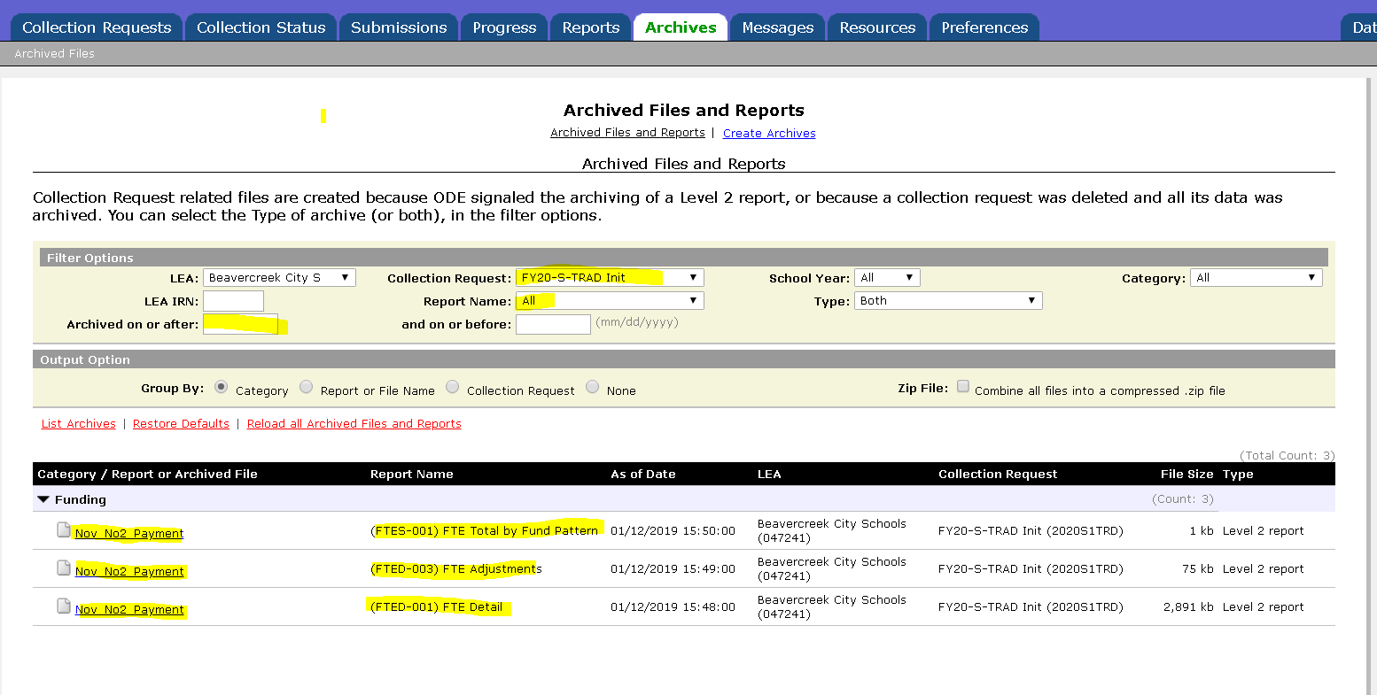Click the file icon beside FTES-001 report row
The image size is (1377, 695).
(x=63, y=530)
